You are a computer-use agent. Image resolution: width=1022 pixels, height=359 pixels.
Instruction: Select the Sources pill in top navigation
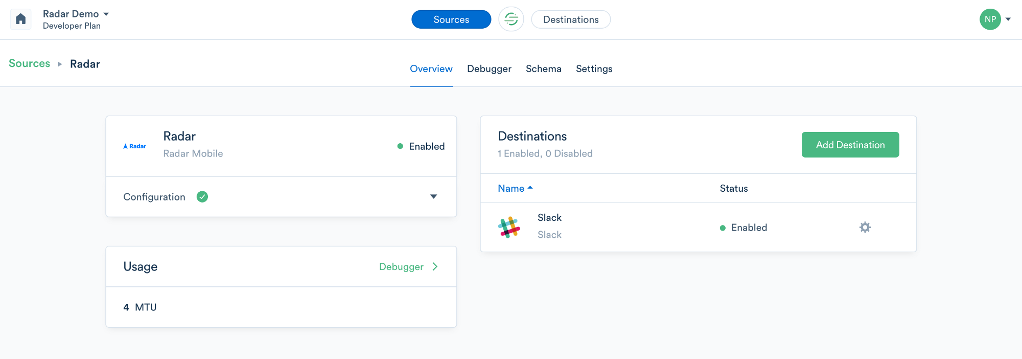[x=451, y=19]
